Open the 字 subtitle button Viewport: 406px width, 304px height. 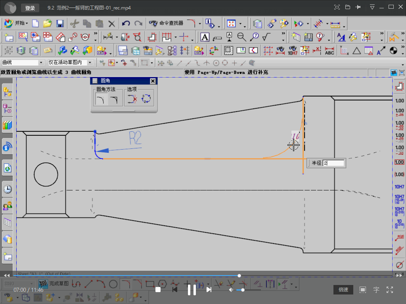pos(376,290)
